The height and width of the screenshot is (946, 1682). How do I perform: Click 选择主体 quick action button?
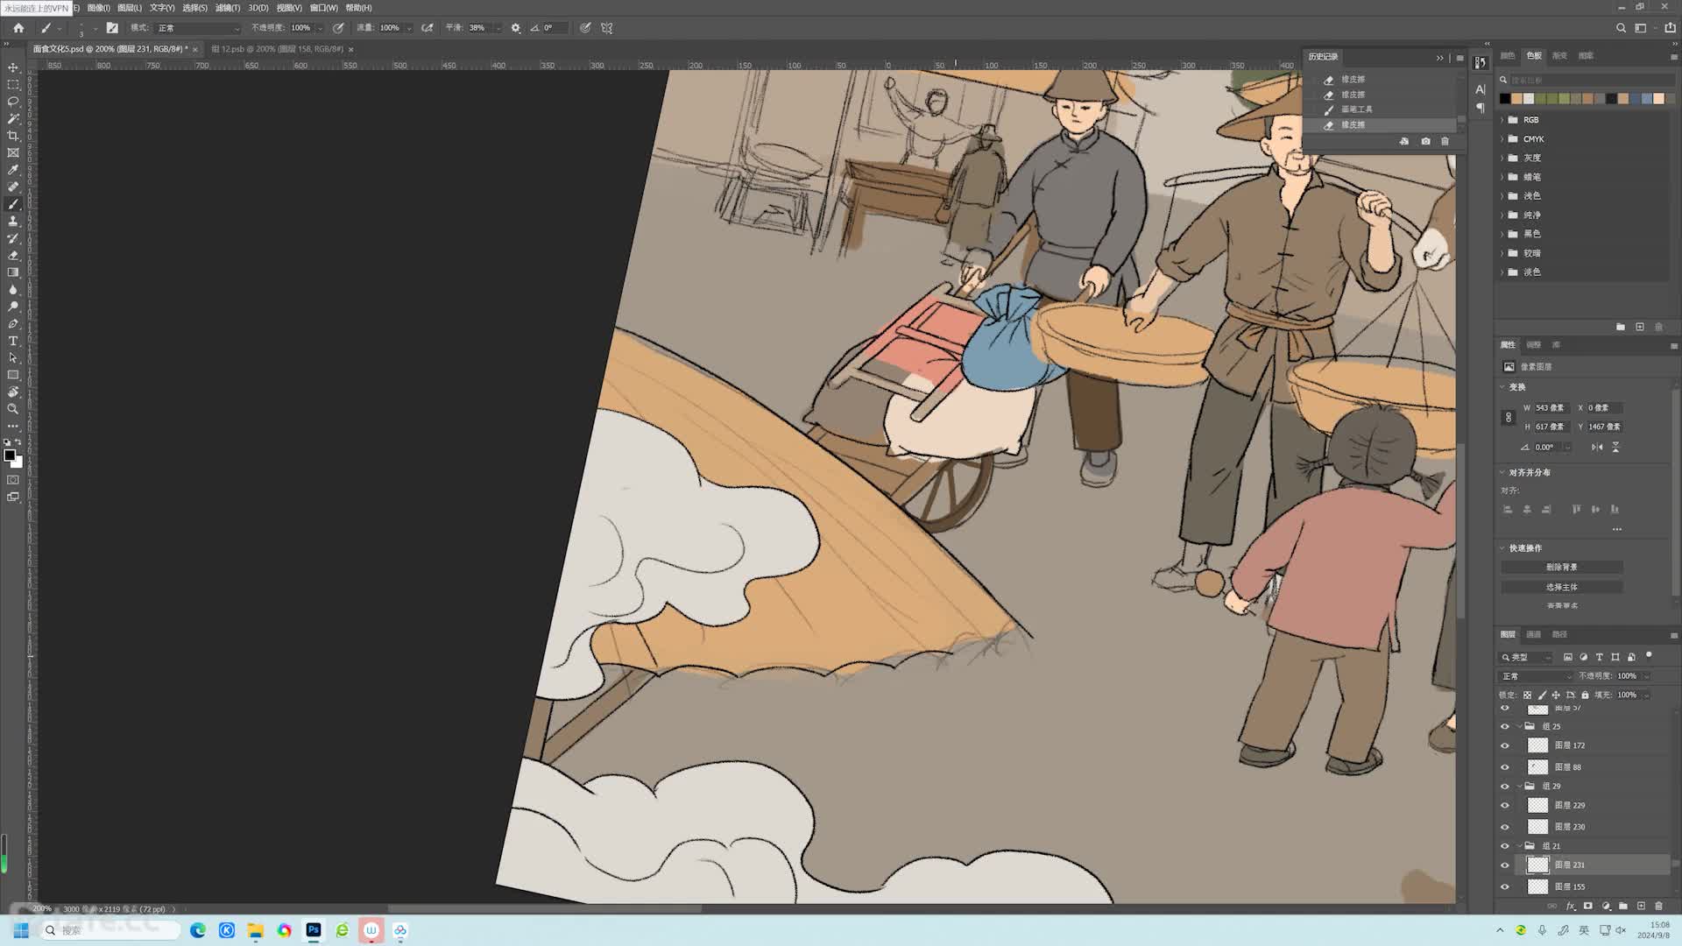click(1562, 588)
